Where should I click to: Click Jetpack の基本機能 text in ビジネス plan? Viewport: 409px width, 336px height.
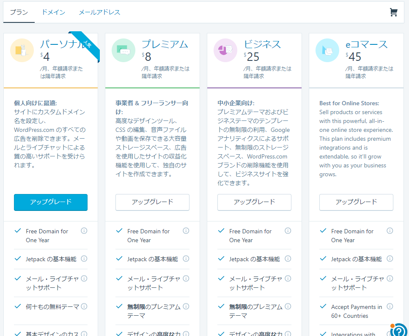click(x=255, y=259)
